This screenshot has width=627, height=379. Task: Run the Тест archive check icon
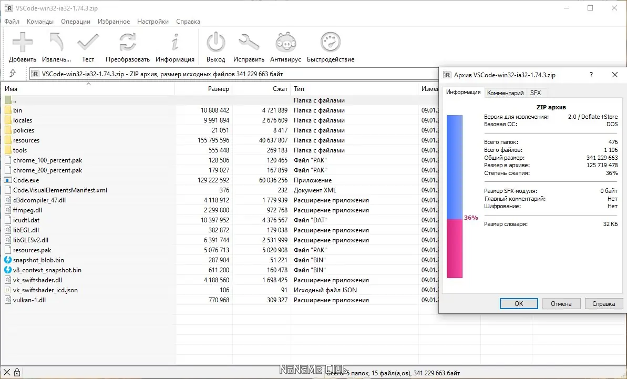88,42
